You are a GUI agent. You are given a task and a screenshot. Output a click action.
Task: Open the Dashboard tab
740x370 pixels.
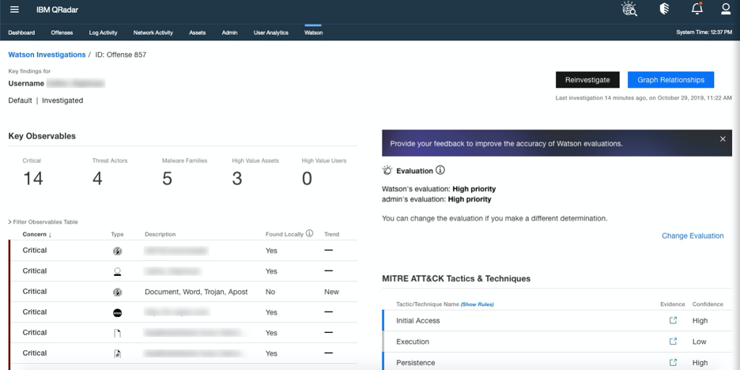21,32
